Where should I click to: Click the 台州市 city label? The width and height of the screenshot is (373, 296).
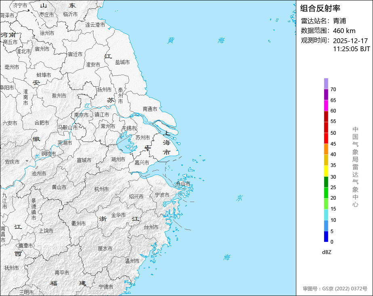coord(151,227)
